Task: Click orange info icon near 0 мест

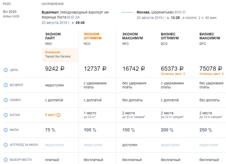Action: 58,115
